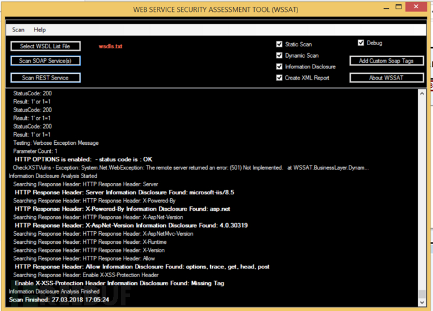
Task: Uncheck the Static Scan checkbox
Action: [x=279, y=44]
